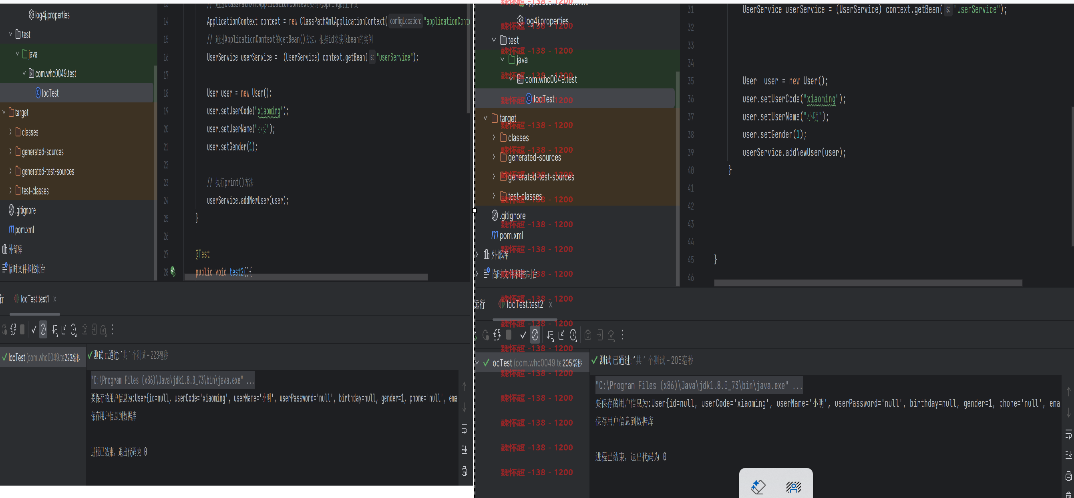The width and height of the screenshot is (1074, 498).
Task: Click left editor horizontal scrollbar
Action: (306, 277)
